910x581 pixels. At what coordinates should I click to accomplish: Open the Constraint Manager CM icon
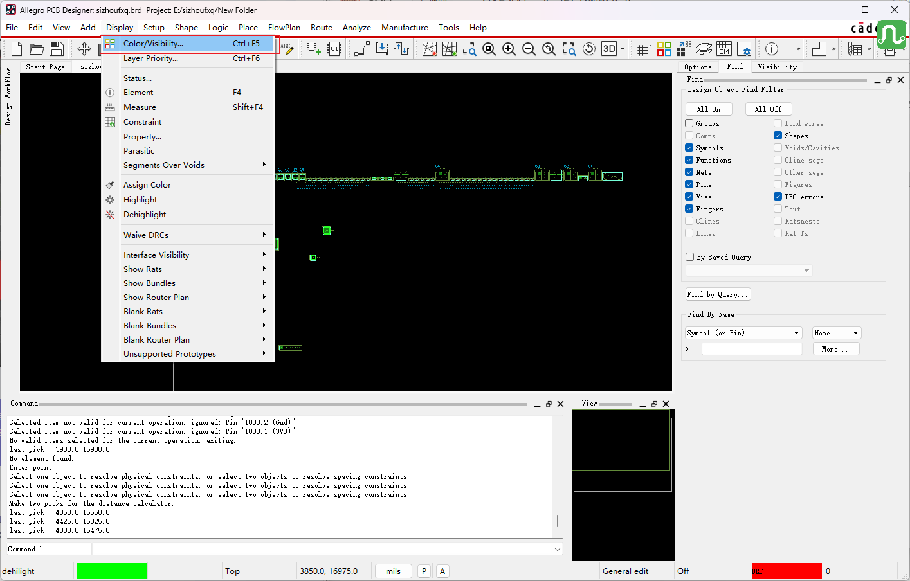click(x=724, y=49)
